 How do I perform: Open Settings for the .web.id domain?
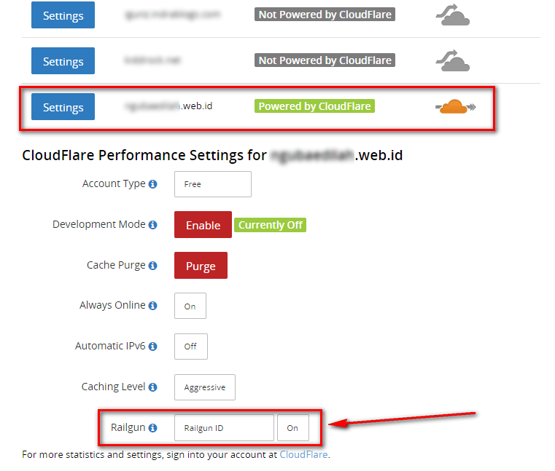click(63, 107)
